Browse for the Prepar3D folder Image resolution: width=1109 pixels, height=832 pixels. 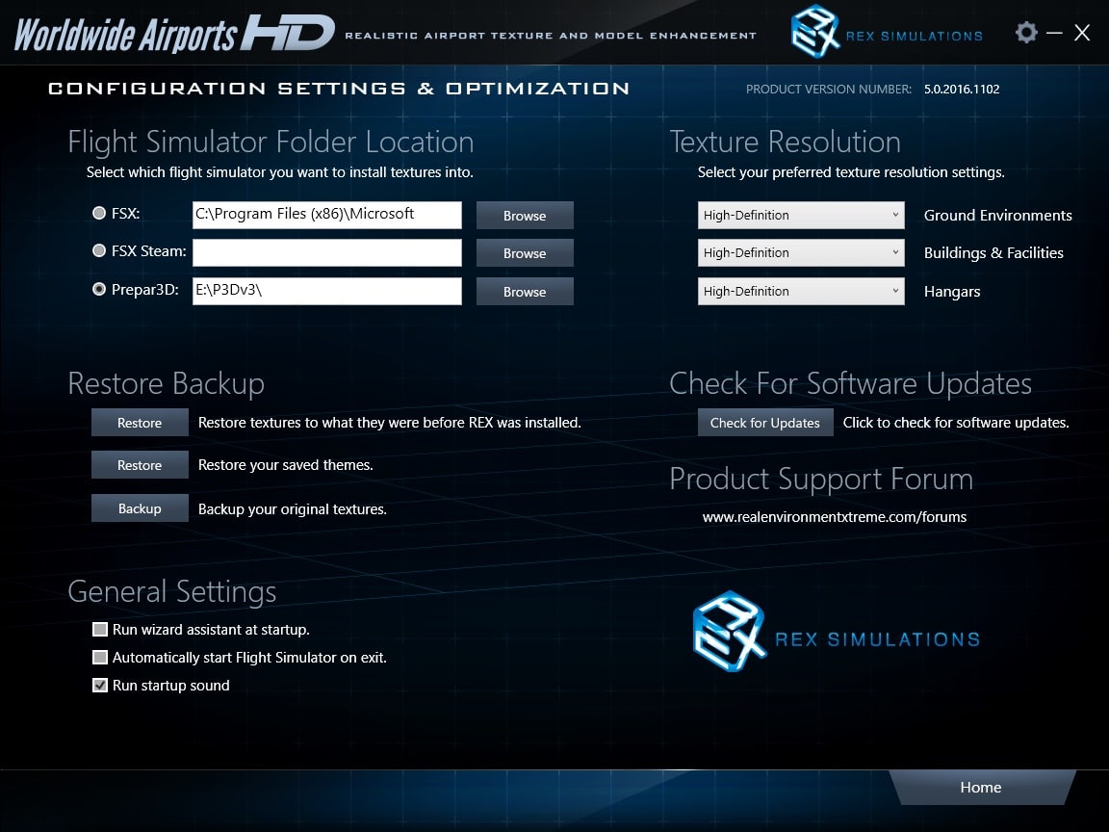525,292
